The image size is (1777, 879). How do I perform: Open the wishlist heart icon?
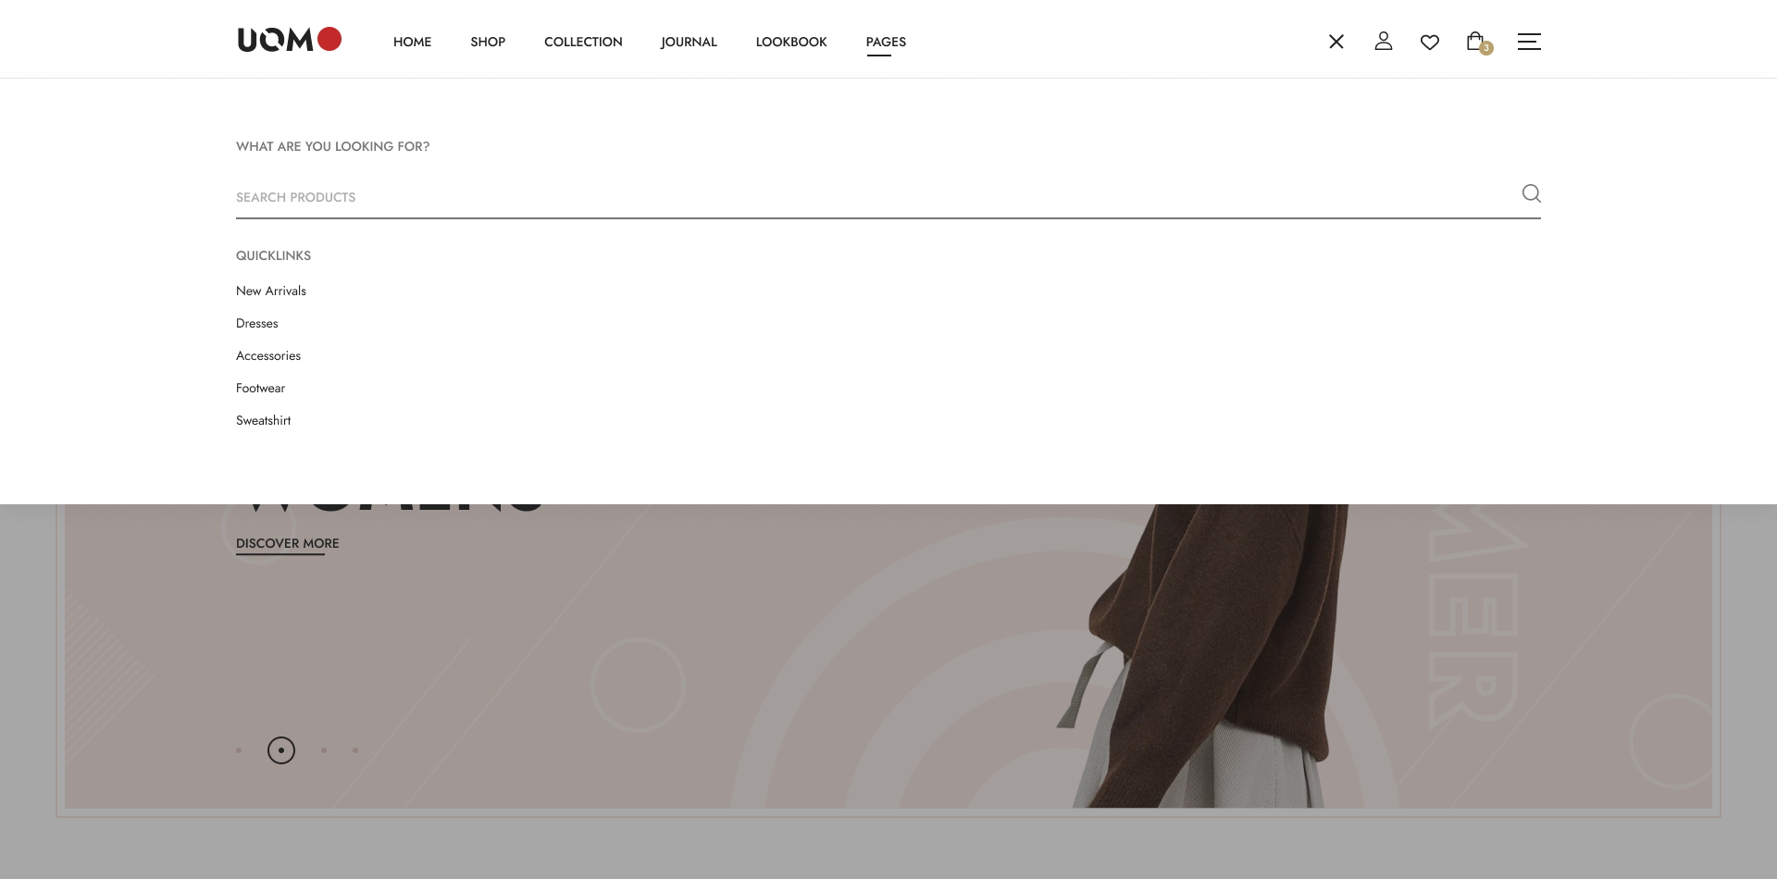point(1430,42)
